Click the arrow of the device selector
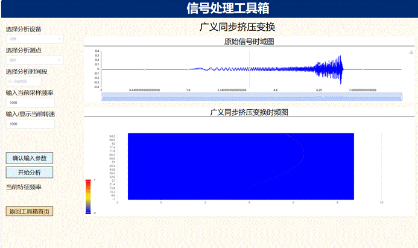 point(59,39)
